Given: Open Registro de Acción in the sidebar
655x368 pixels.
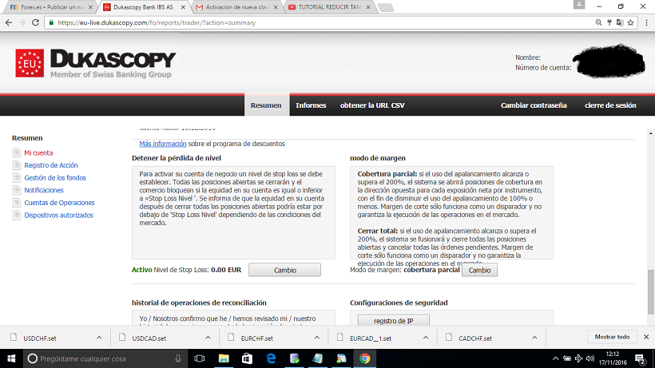Looking at the screenshot, I should click(x=50, y=165).
